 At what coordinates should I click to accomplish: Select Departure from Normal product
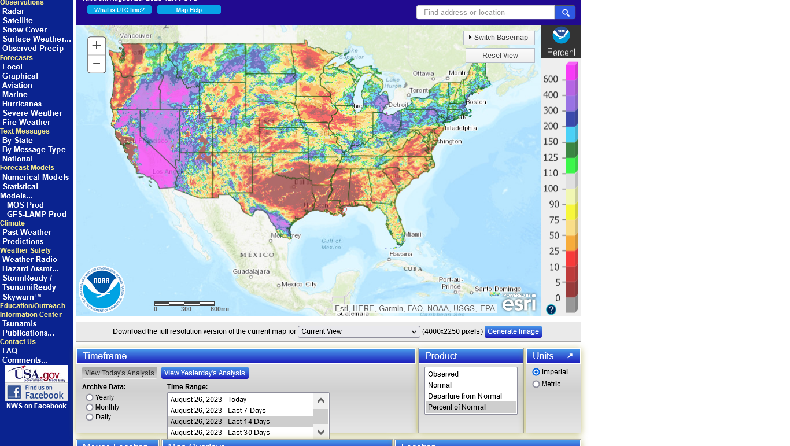465,396
